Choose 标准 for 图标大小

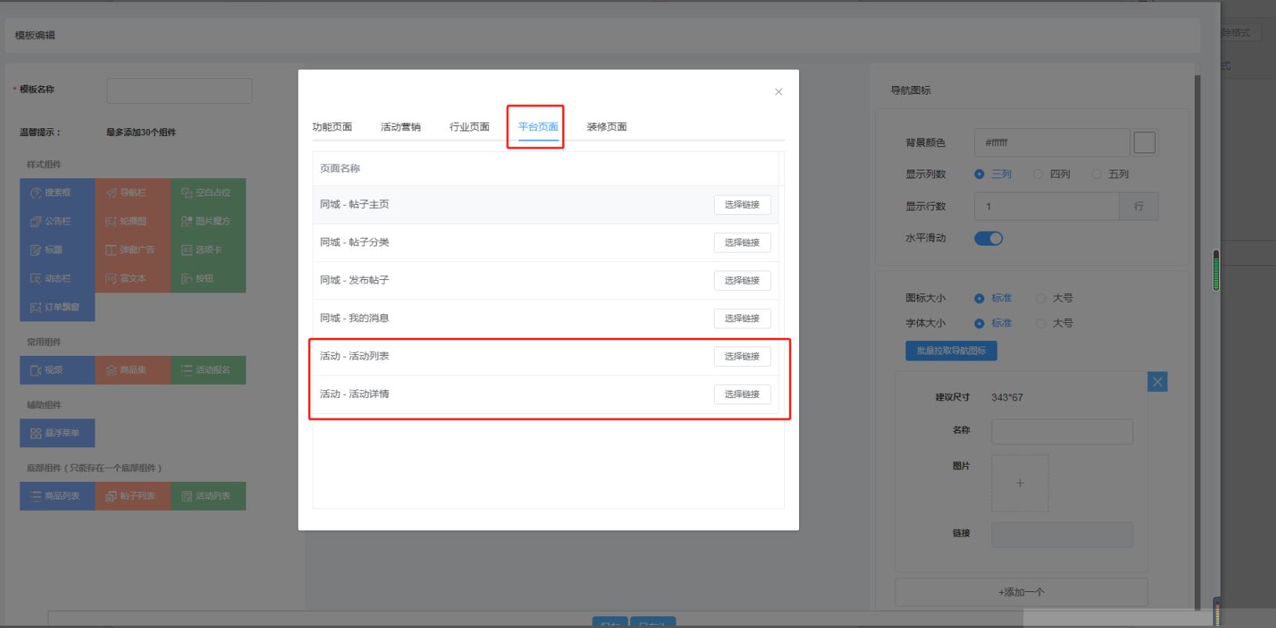993,298
